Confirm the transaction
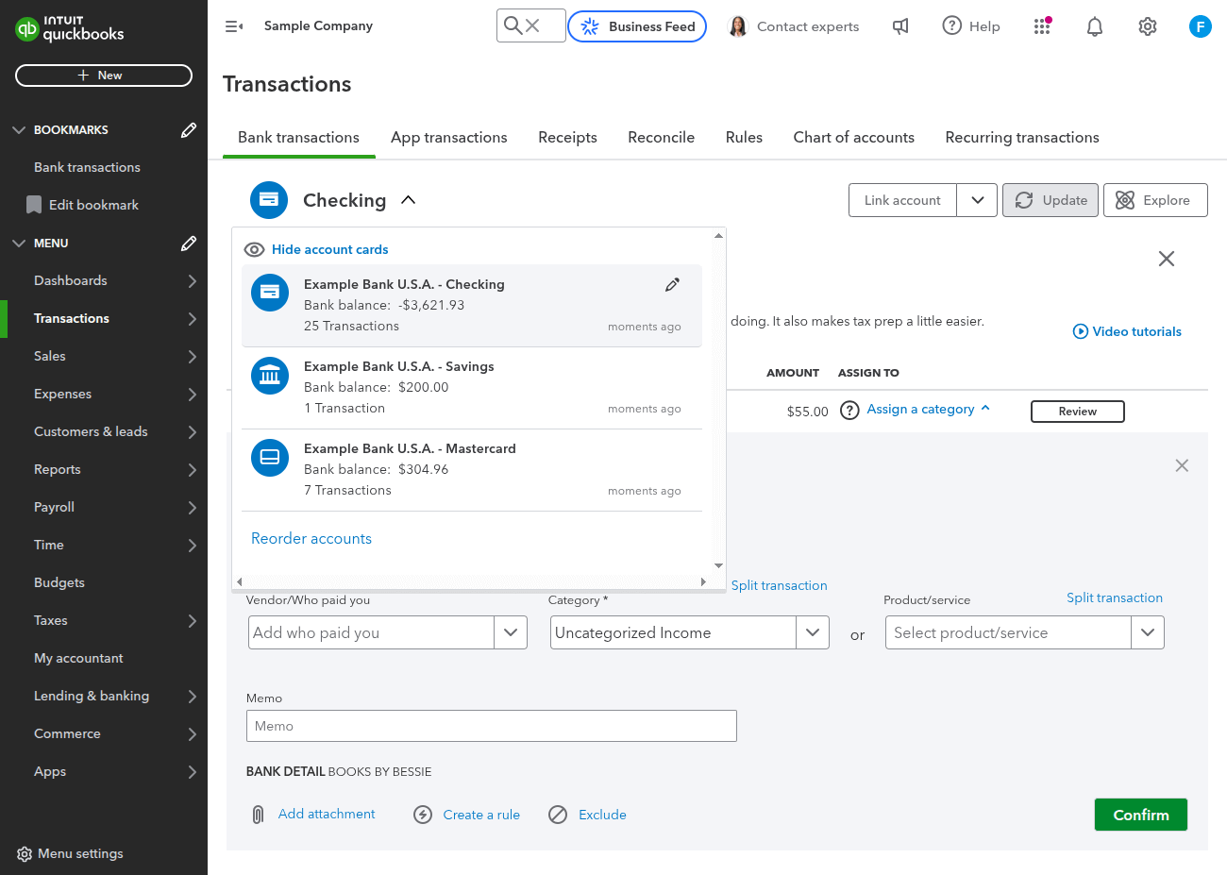 click(x=1141, y=815)
